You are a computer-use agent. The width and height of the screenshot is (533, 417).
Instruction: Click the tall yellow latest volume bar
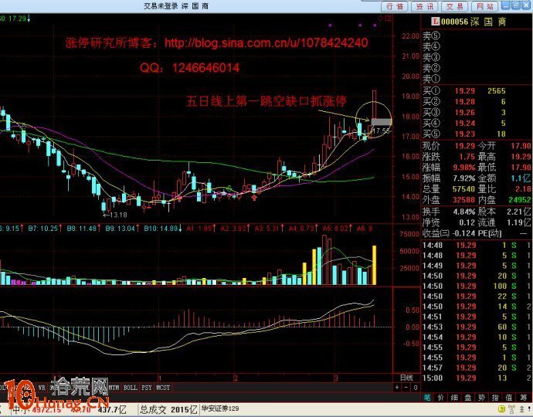(374, 265)
